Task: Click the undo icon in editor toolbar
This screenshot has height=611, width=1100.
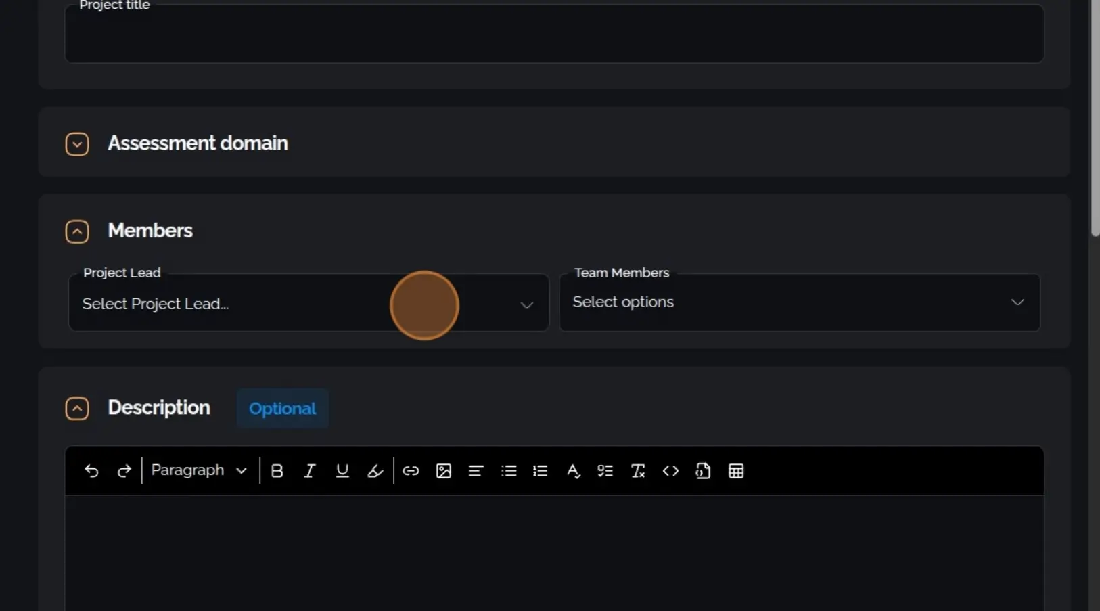Action: tap(91, 471)
